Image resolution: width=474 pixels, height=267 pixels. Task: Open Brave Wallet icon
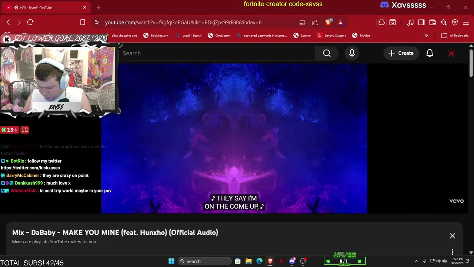432,22
